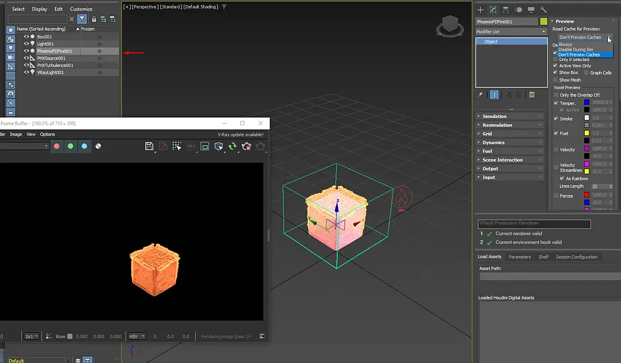The image size is (621, 363).
Task: Click the Create panel plus icon
Action: 480,9
